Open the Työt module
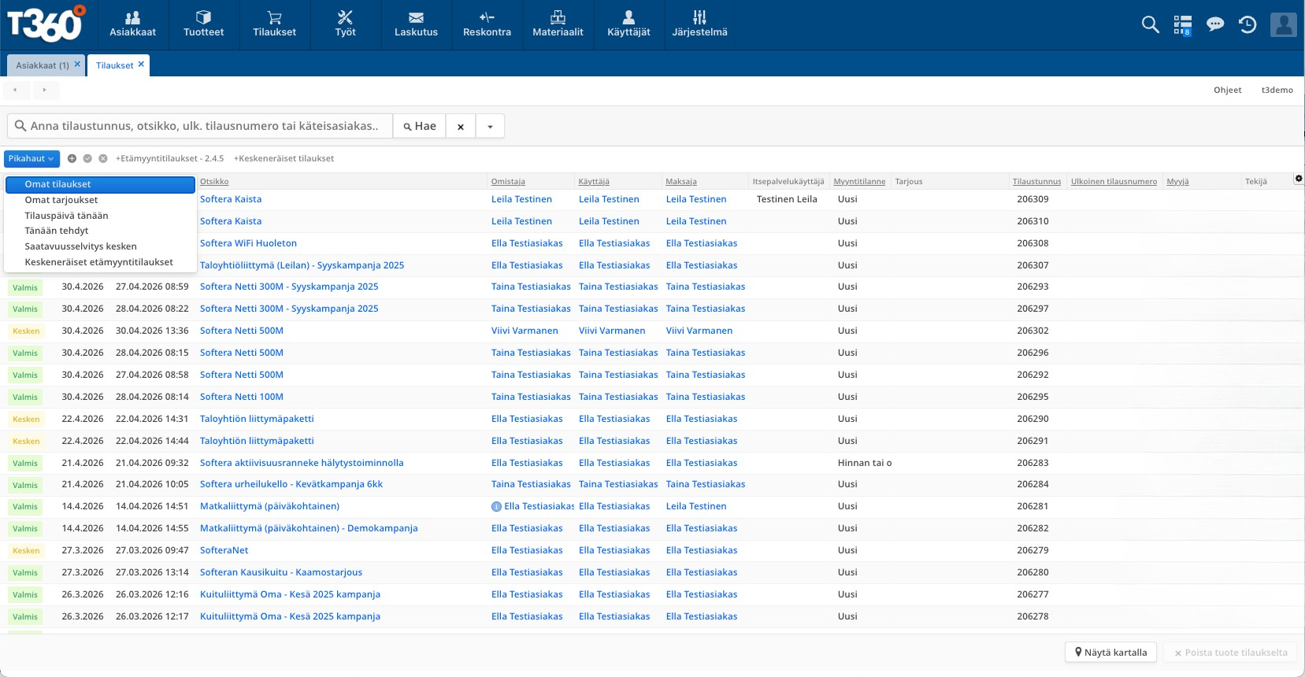Image resolution: width=1305 pixels, height=677 pixels. point(345,24)
